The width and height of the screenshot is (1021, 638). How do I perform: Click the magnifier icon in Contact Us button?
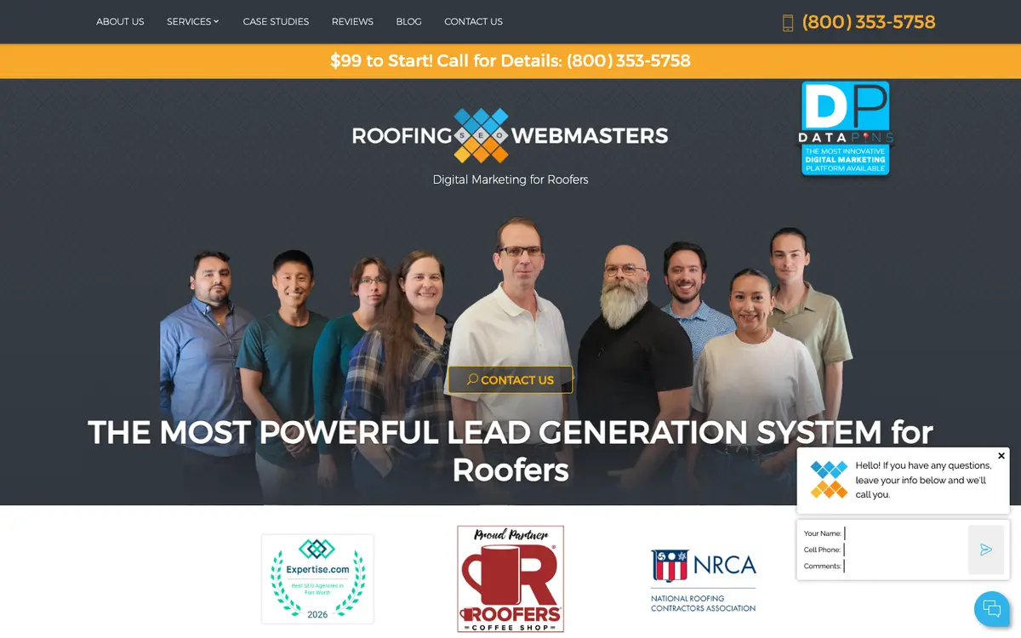[x=472, y=379]
